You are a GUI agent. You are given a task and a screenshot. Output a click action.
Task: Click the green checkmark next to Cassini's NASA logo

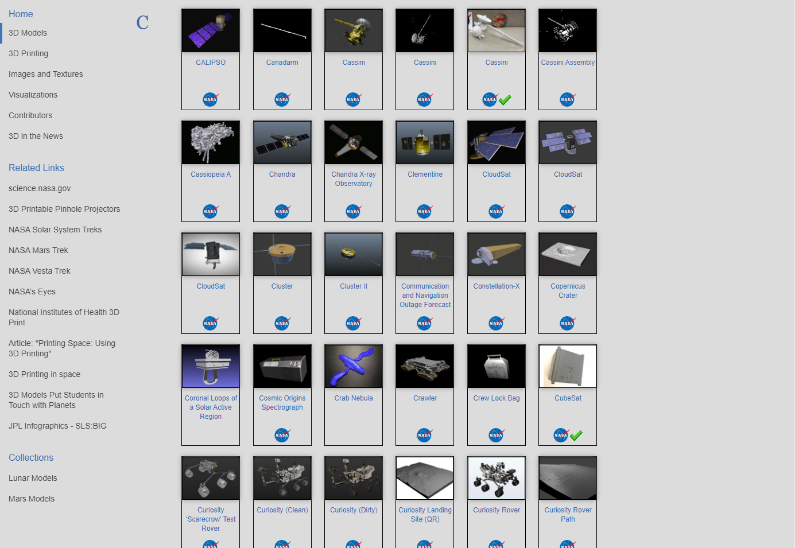click(x=505, y=99)
